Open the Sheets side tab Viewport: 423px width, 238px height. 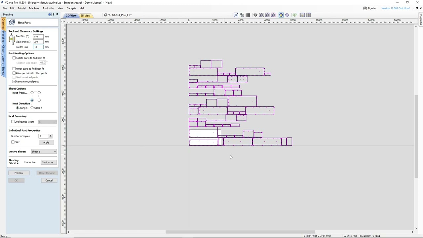(x=3, y=70)
